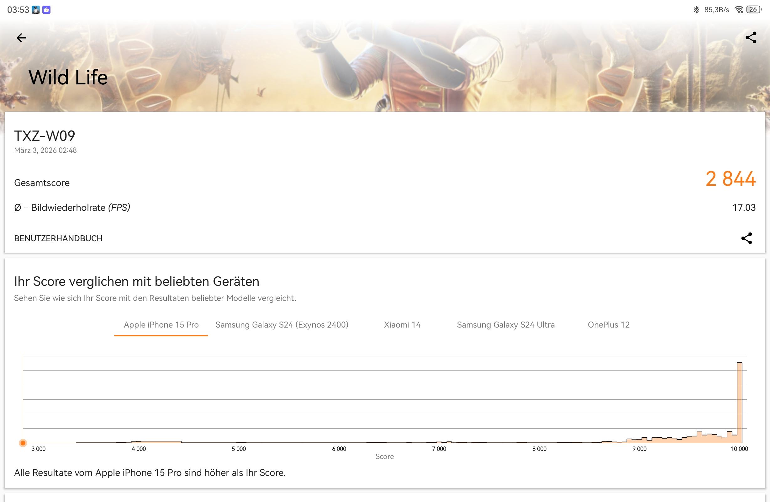Tap the battery level indicator
The width and height of the screenshot is (770, 502).
click(x=753, y=10)
